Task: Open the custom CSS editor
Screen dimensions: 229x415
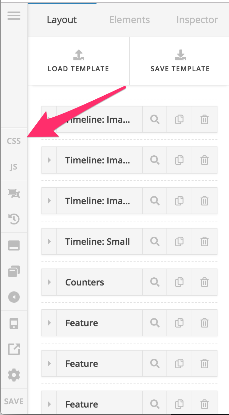Action: tap(14, 141)
